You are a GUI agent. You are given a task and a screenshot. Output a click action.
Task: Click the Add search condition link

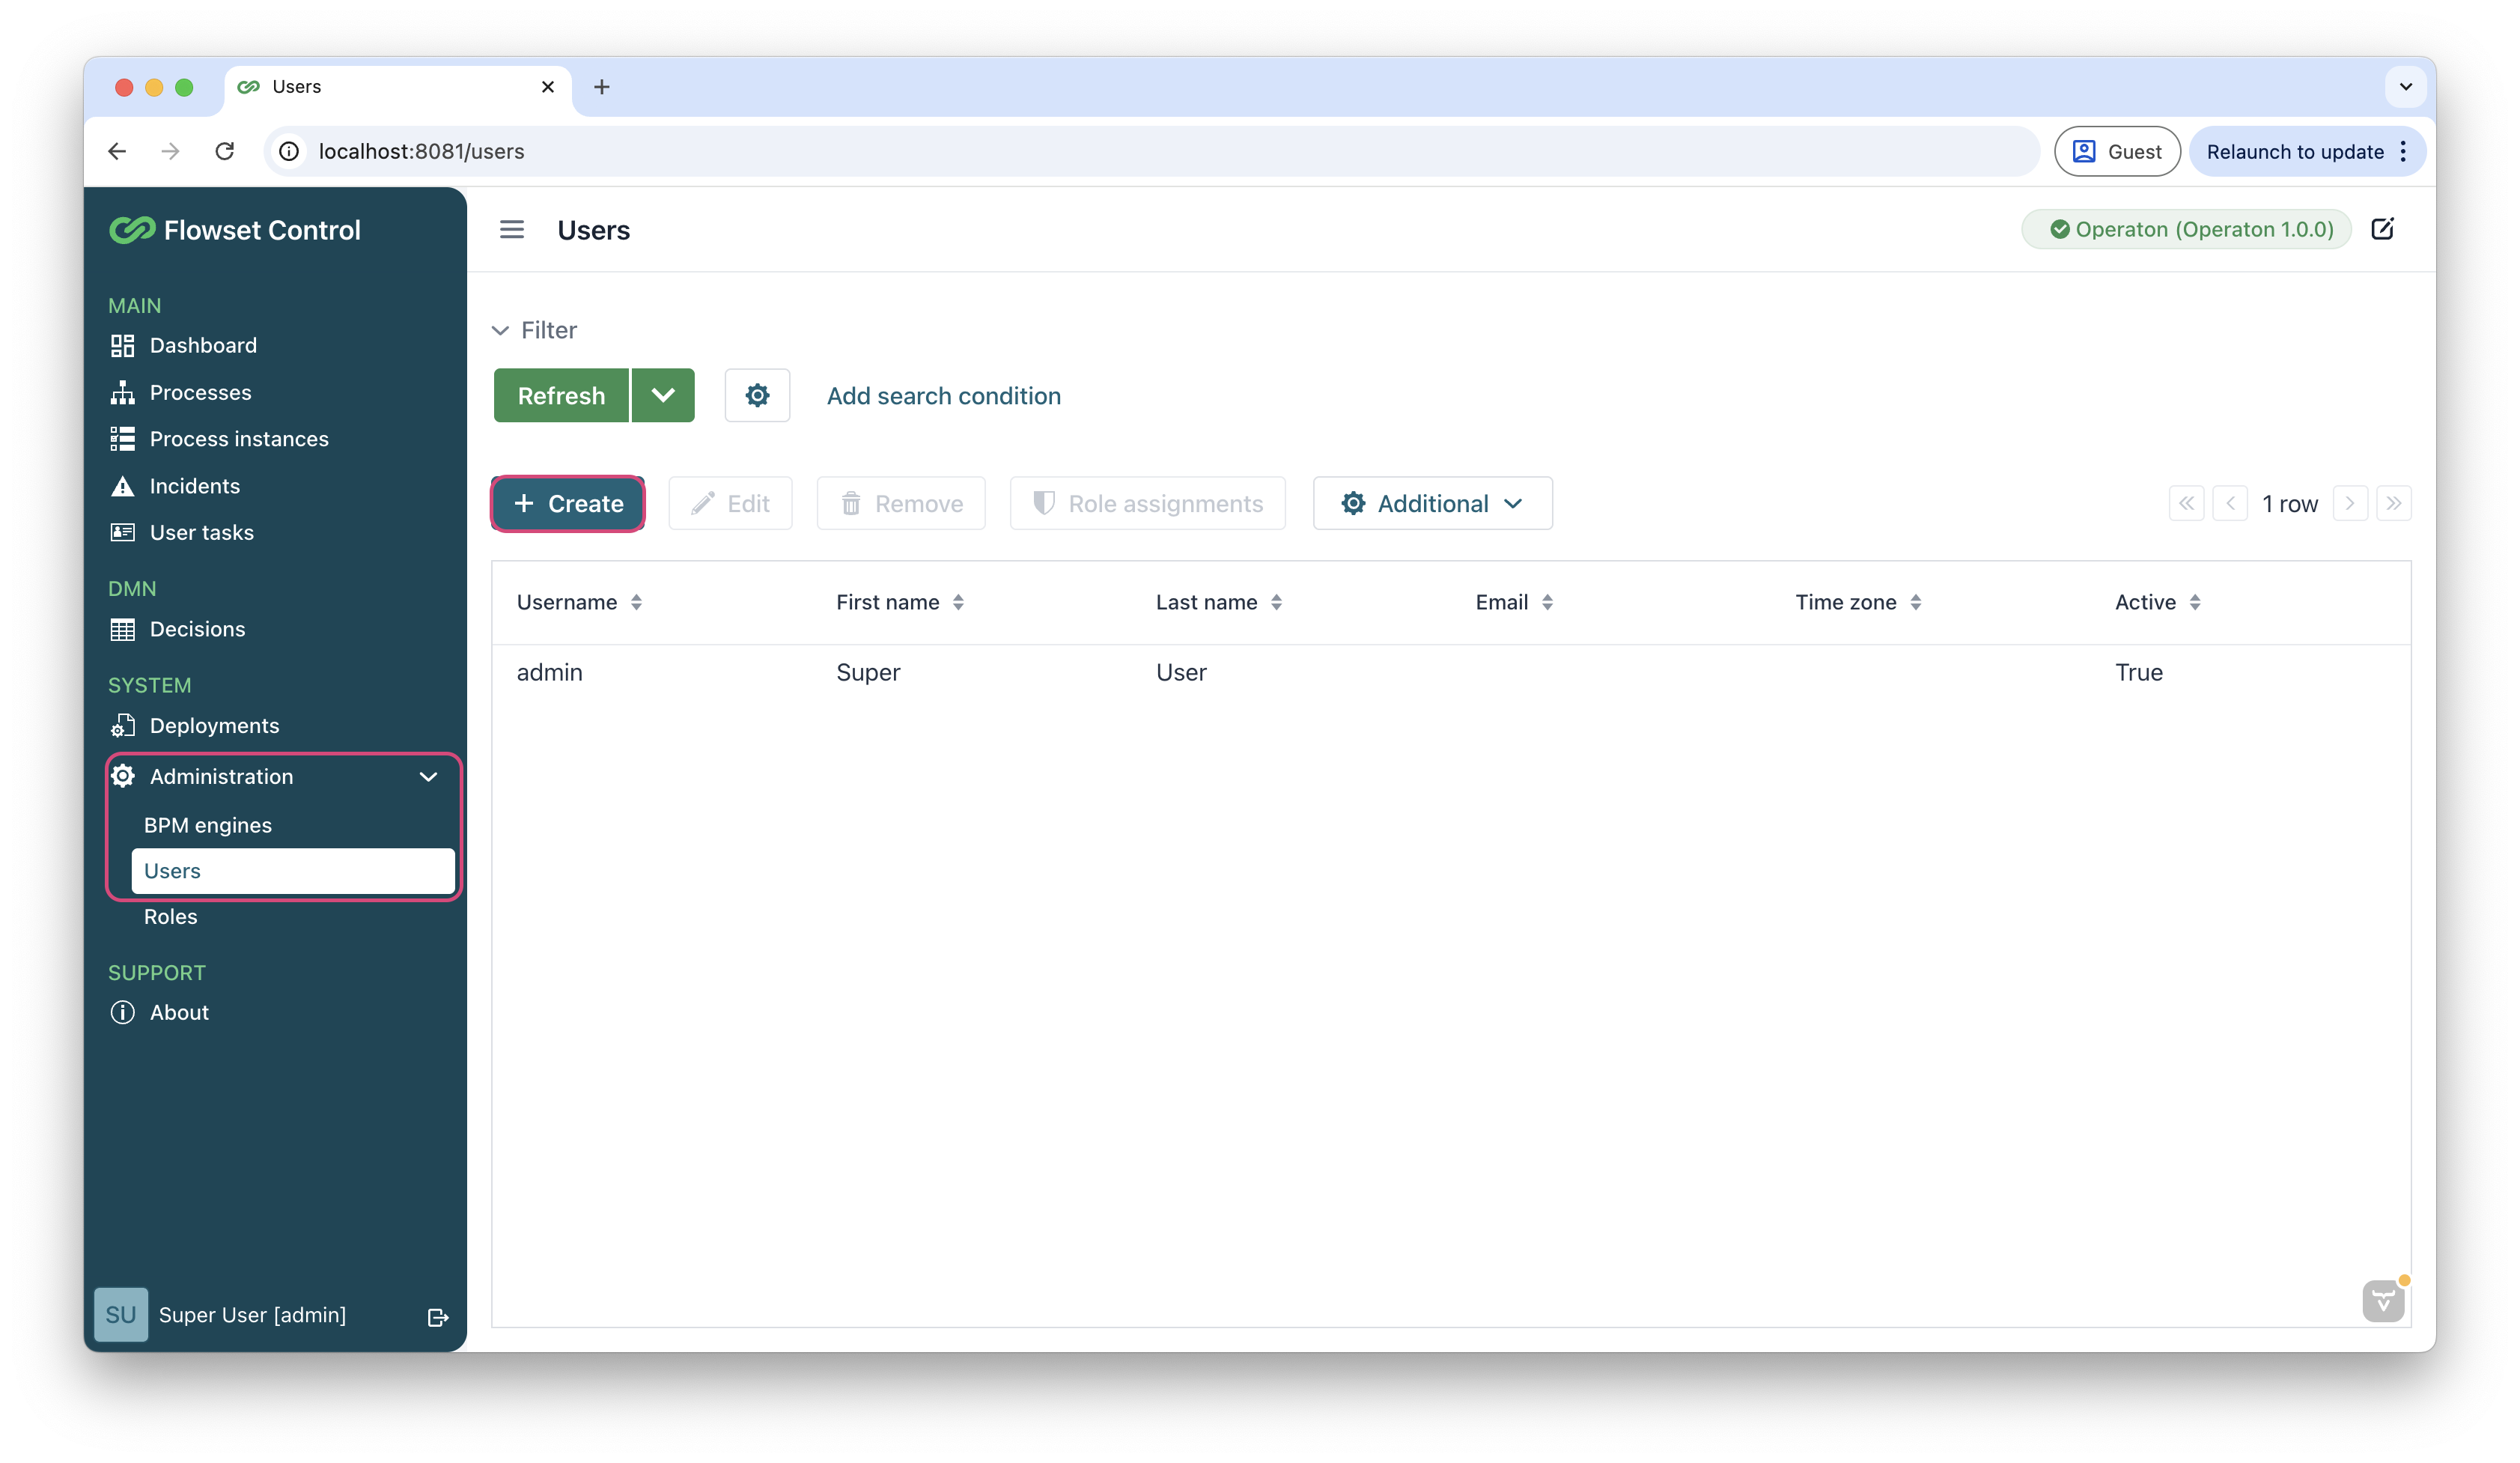point(943,396)
